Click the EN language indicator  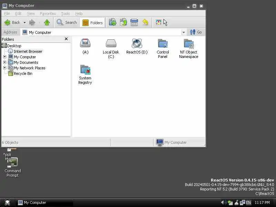point(248,203)
